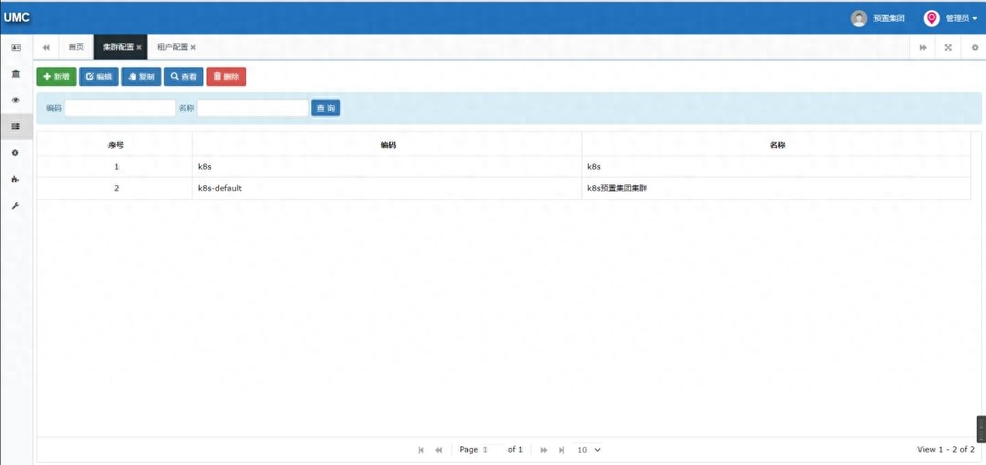Select the k8s预置集团集群 name cell
The height and width of the screenshot is (465, 986).
tap(776, 188)
